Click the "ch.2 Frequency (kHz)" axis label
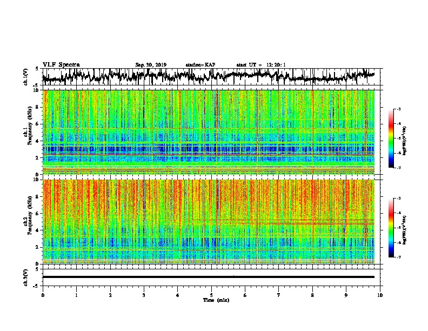The image size is (428, 331). (x=28, y=215)
